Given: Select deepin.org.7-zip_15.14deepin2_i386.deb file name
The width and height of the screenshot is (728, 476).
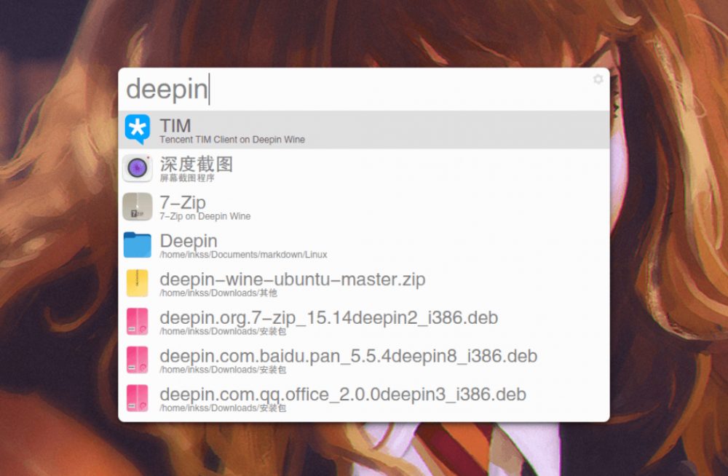Looking at the screenshot, I should click(x=329, y=318).
